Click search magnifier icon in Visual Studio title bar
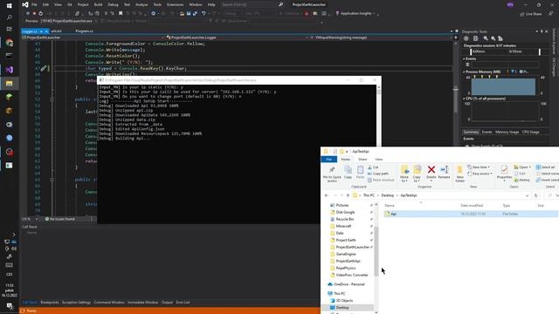 (280, 4)
